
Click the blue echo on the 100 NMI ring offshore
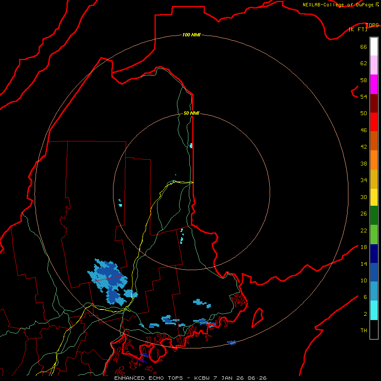(231, 342)
